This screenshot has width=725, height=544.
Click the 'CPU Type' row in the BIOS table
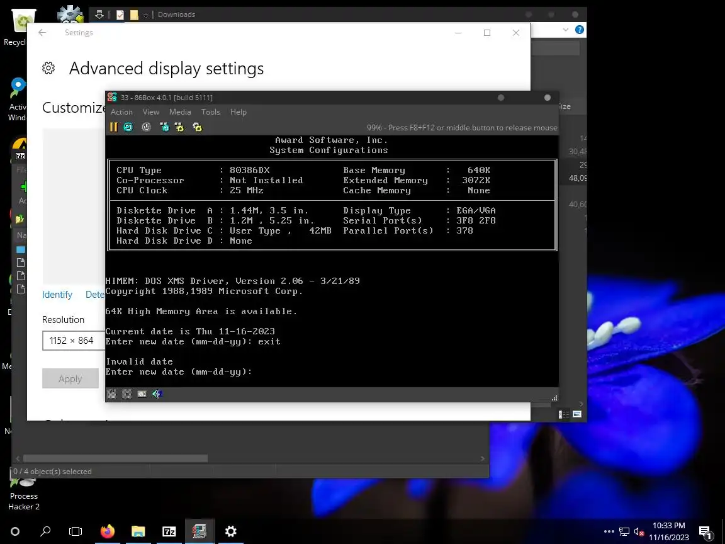click(x=193, y=170)
